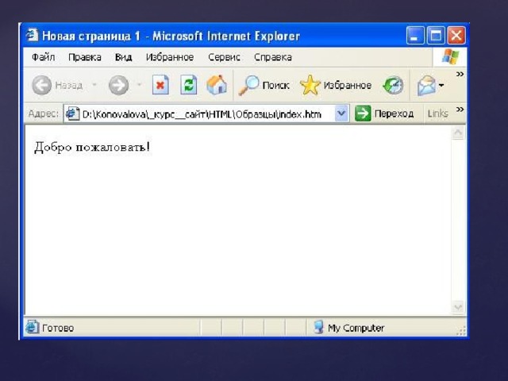Stop page loading with red X icon

pyautogui.click(x=160, y=85)
